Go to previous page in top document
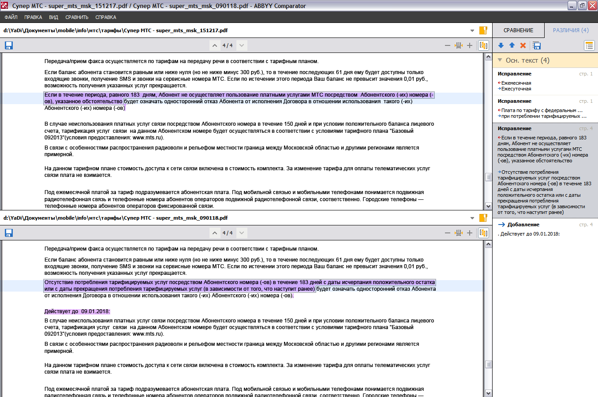 [x=214, y=45]
